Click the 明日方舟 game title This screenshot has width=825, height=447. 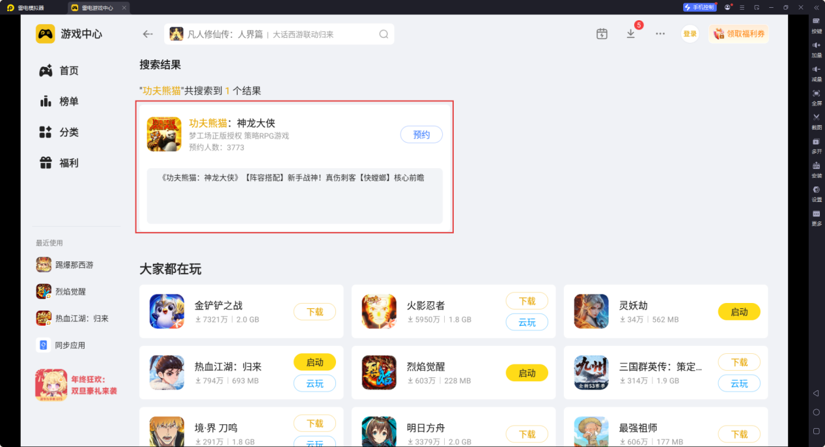426,428
